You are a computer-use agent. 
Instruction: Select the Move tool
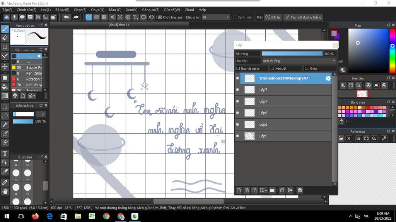5,67
